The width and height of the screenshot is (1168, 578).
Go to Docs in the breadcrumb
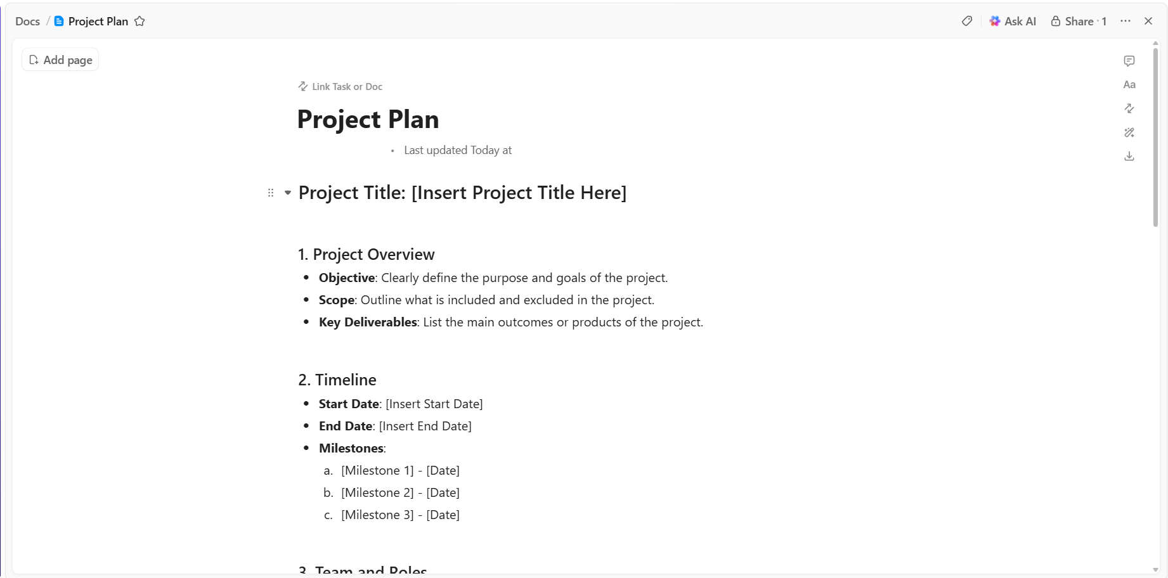point(27,22)
